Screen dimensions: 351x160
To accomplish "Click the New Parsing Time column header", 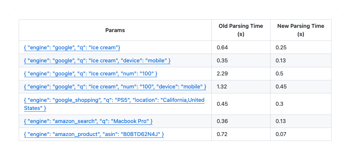I will click(301, 30).
